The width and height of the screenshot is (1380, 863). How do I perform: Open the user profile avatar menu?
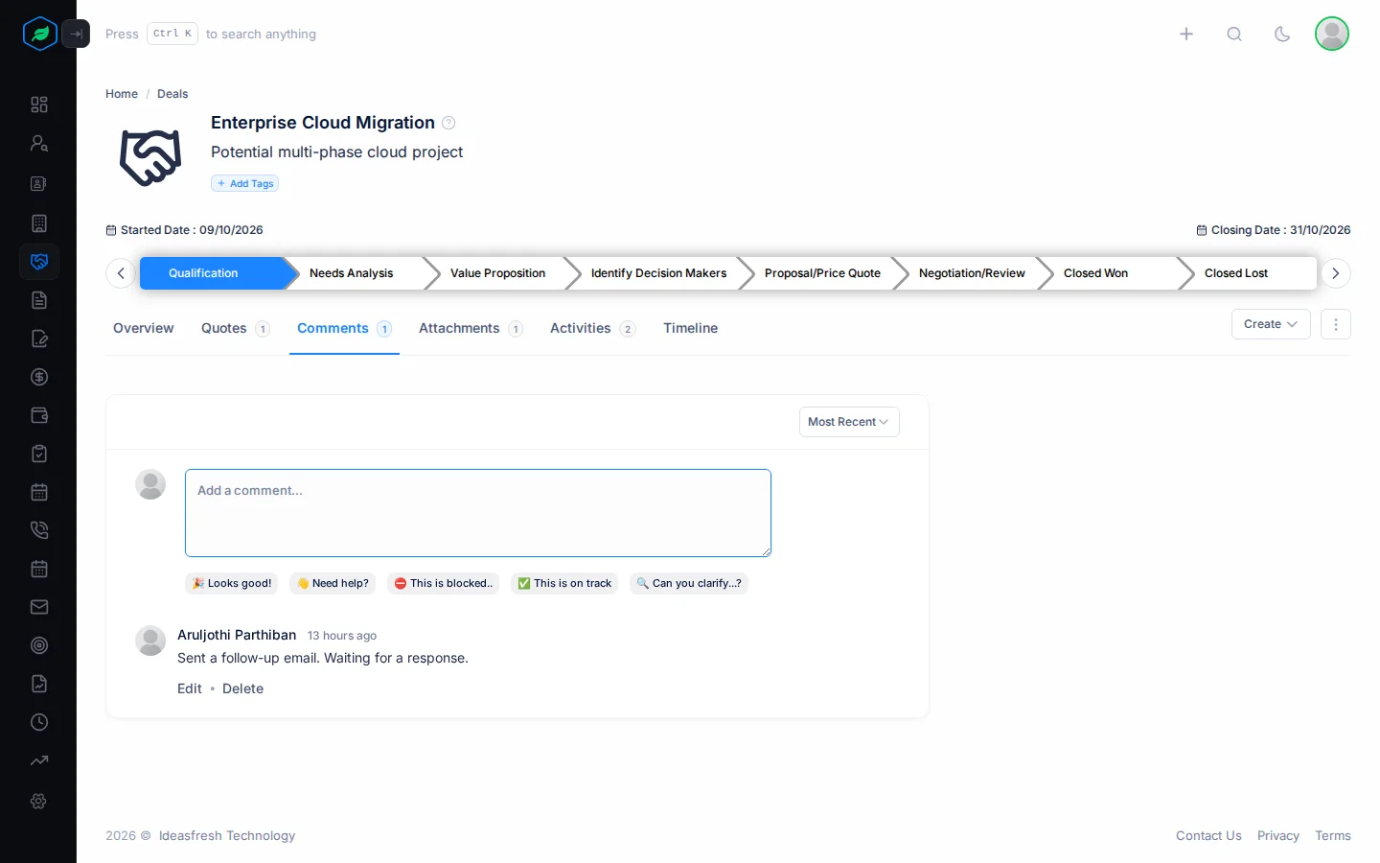pyautogui.click(x=1332, y=34)
